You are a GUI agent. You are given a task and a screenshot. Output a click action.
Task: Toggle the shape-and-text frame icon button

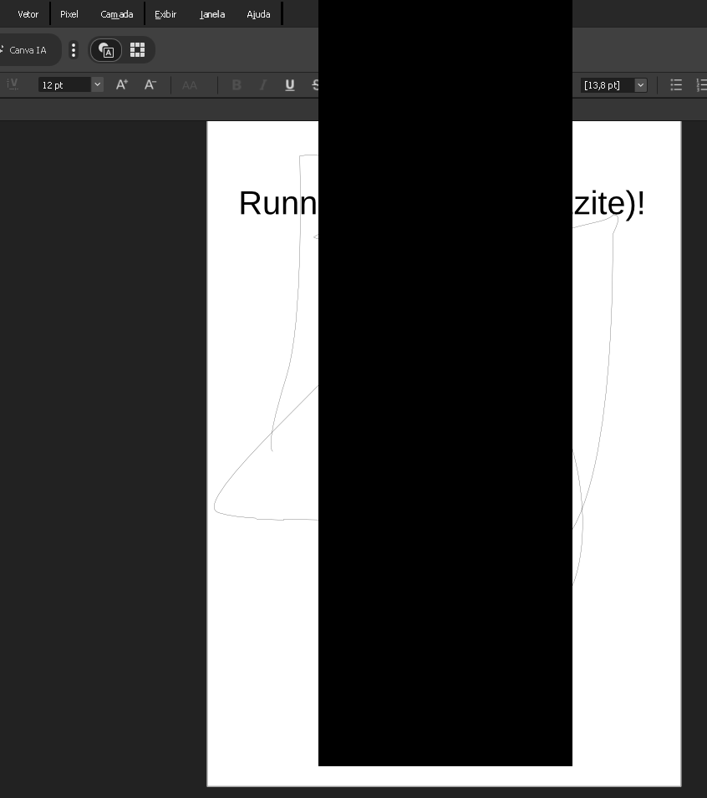coord(106,50)
